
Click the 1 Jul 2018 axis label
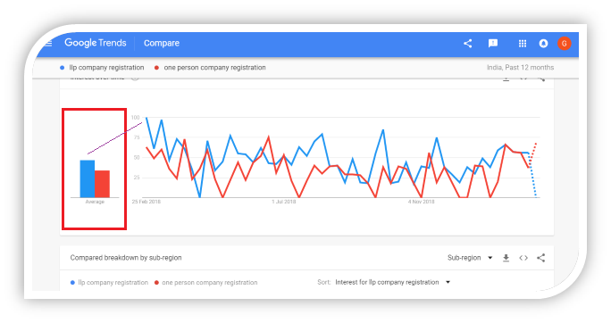pyautogui.click(x=284, y=202)
